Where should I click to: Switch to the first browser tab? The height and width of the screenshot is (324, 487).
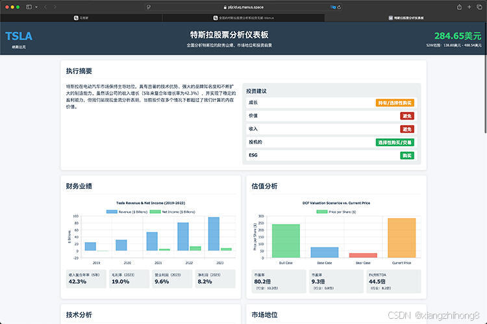81,18
